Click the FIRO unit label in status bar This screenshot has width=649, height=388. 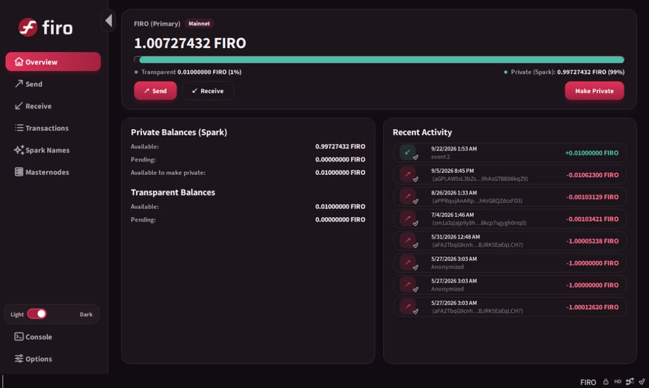(588, 382)
